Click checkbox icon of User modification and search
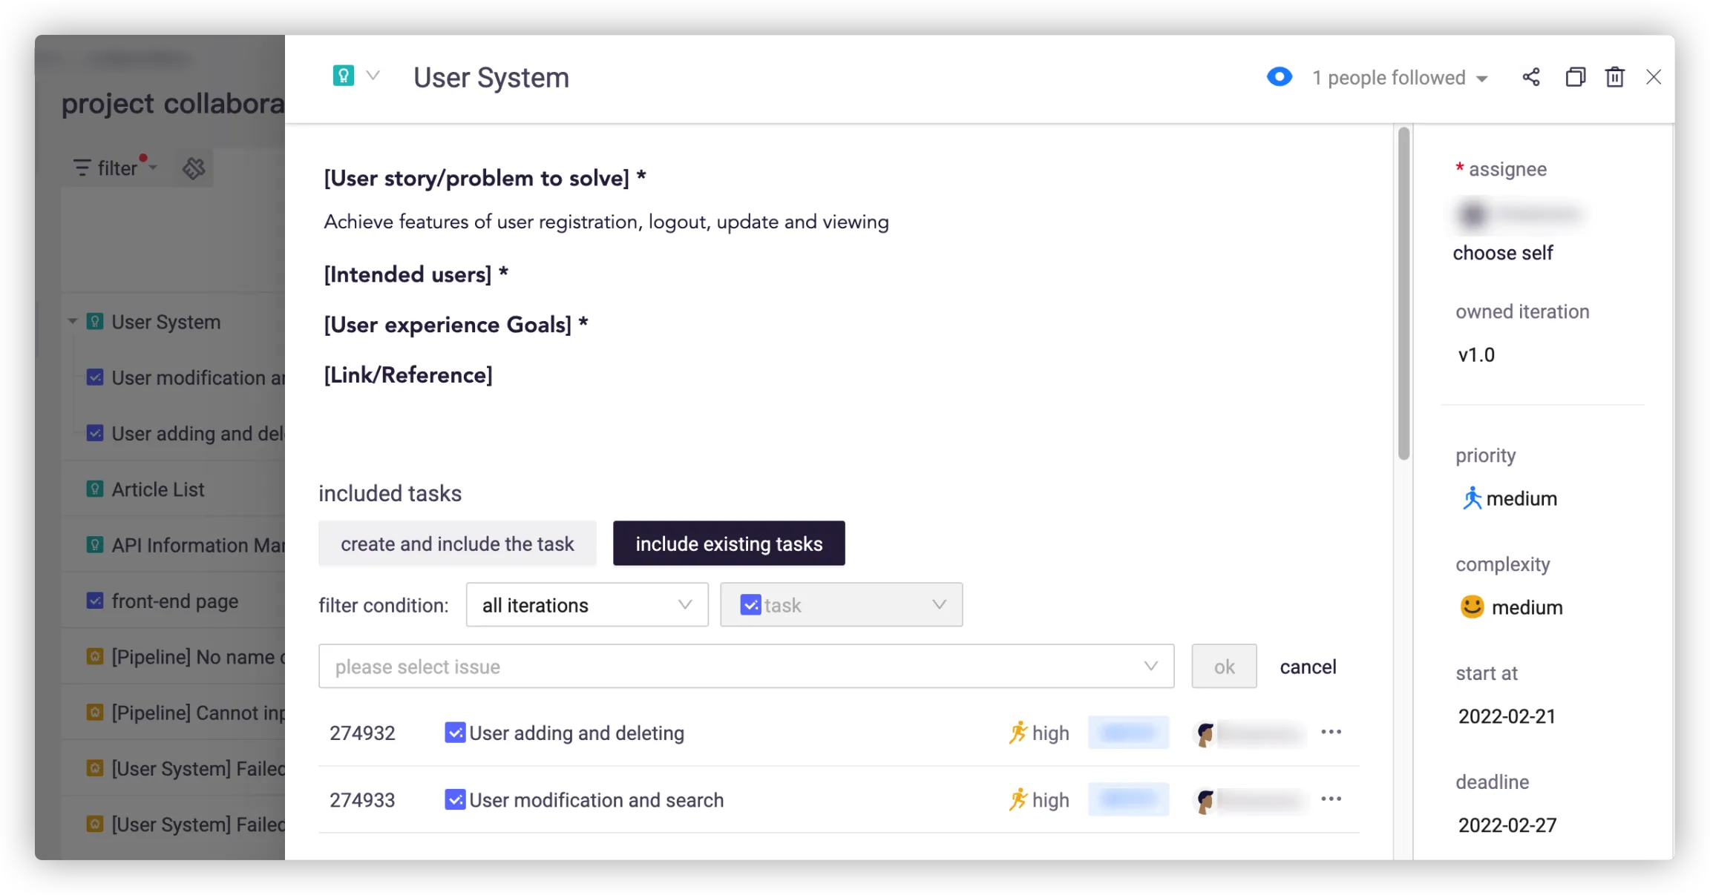The image size is (1710, 895). click(454, 799)
